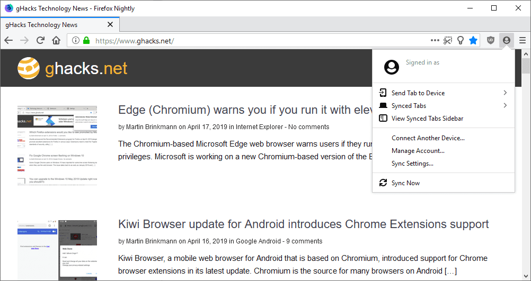This screenshot has height=281, width=531.
Task: Open the hamburger application menu
Action: [x=523, y=40]
